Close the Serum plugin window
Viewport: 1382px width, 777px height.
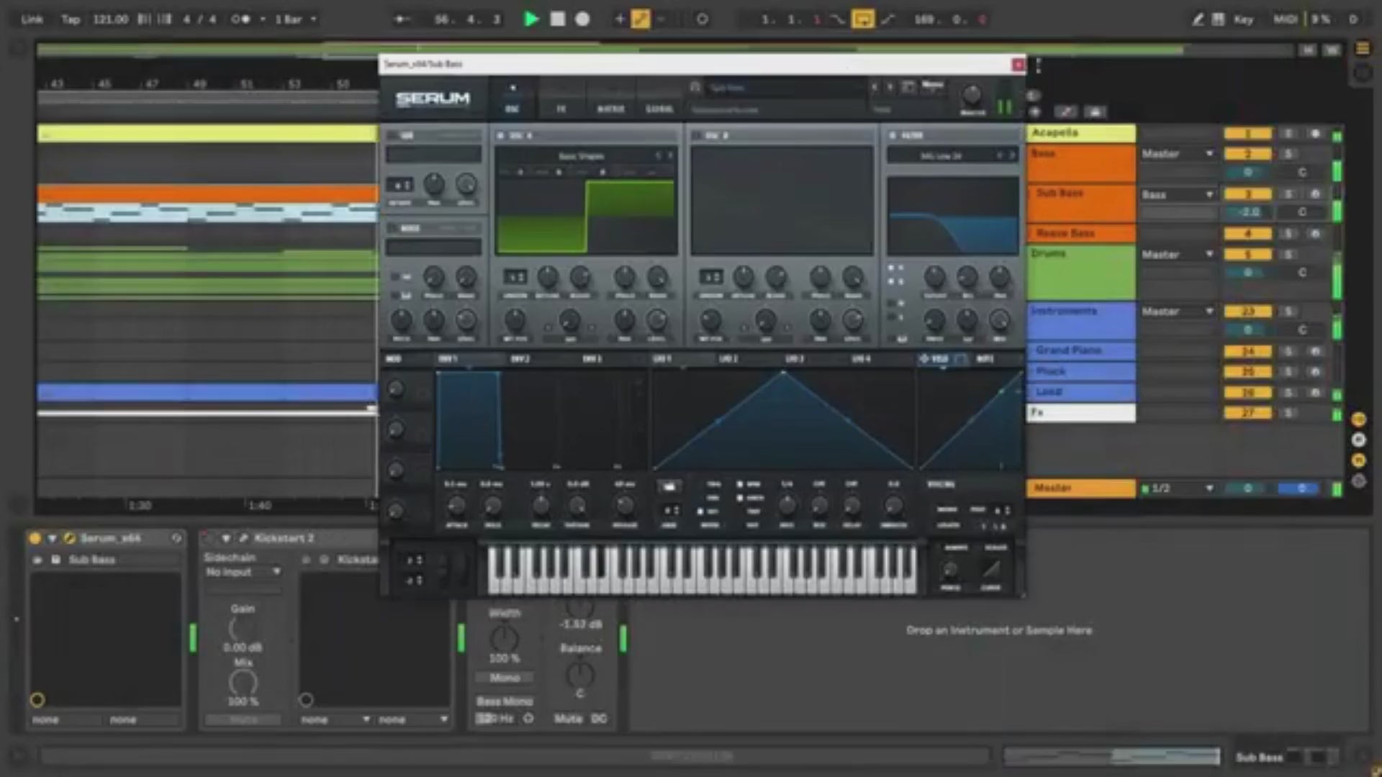click(1018, 65)
